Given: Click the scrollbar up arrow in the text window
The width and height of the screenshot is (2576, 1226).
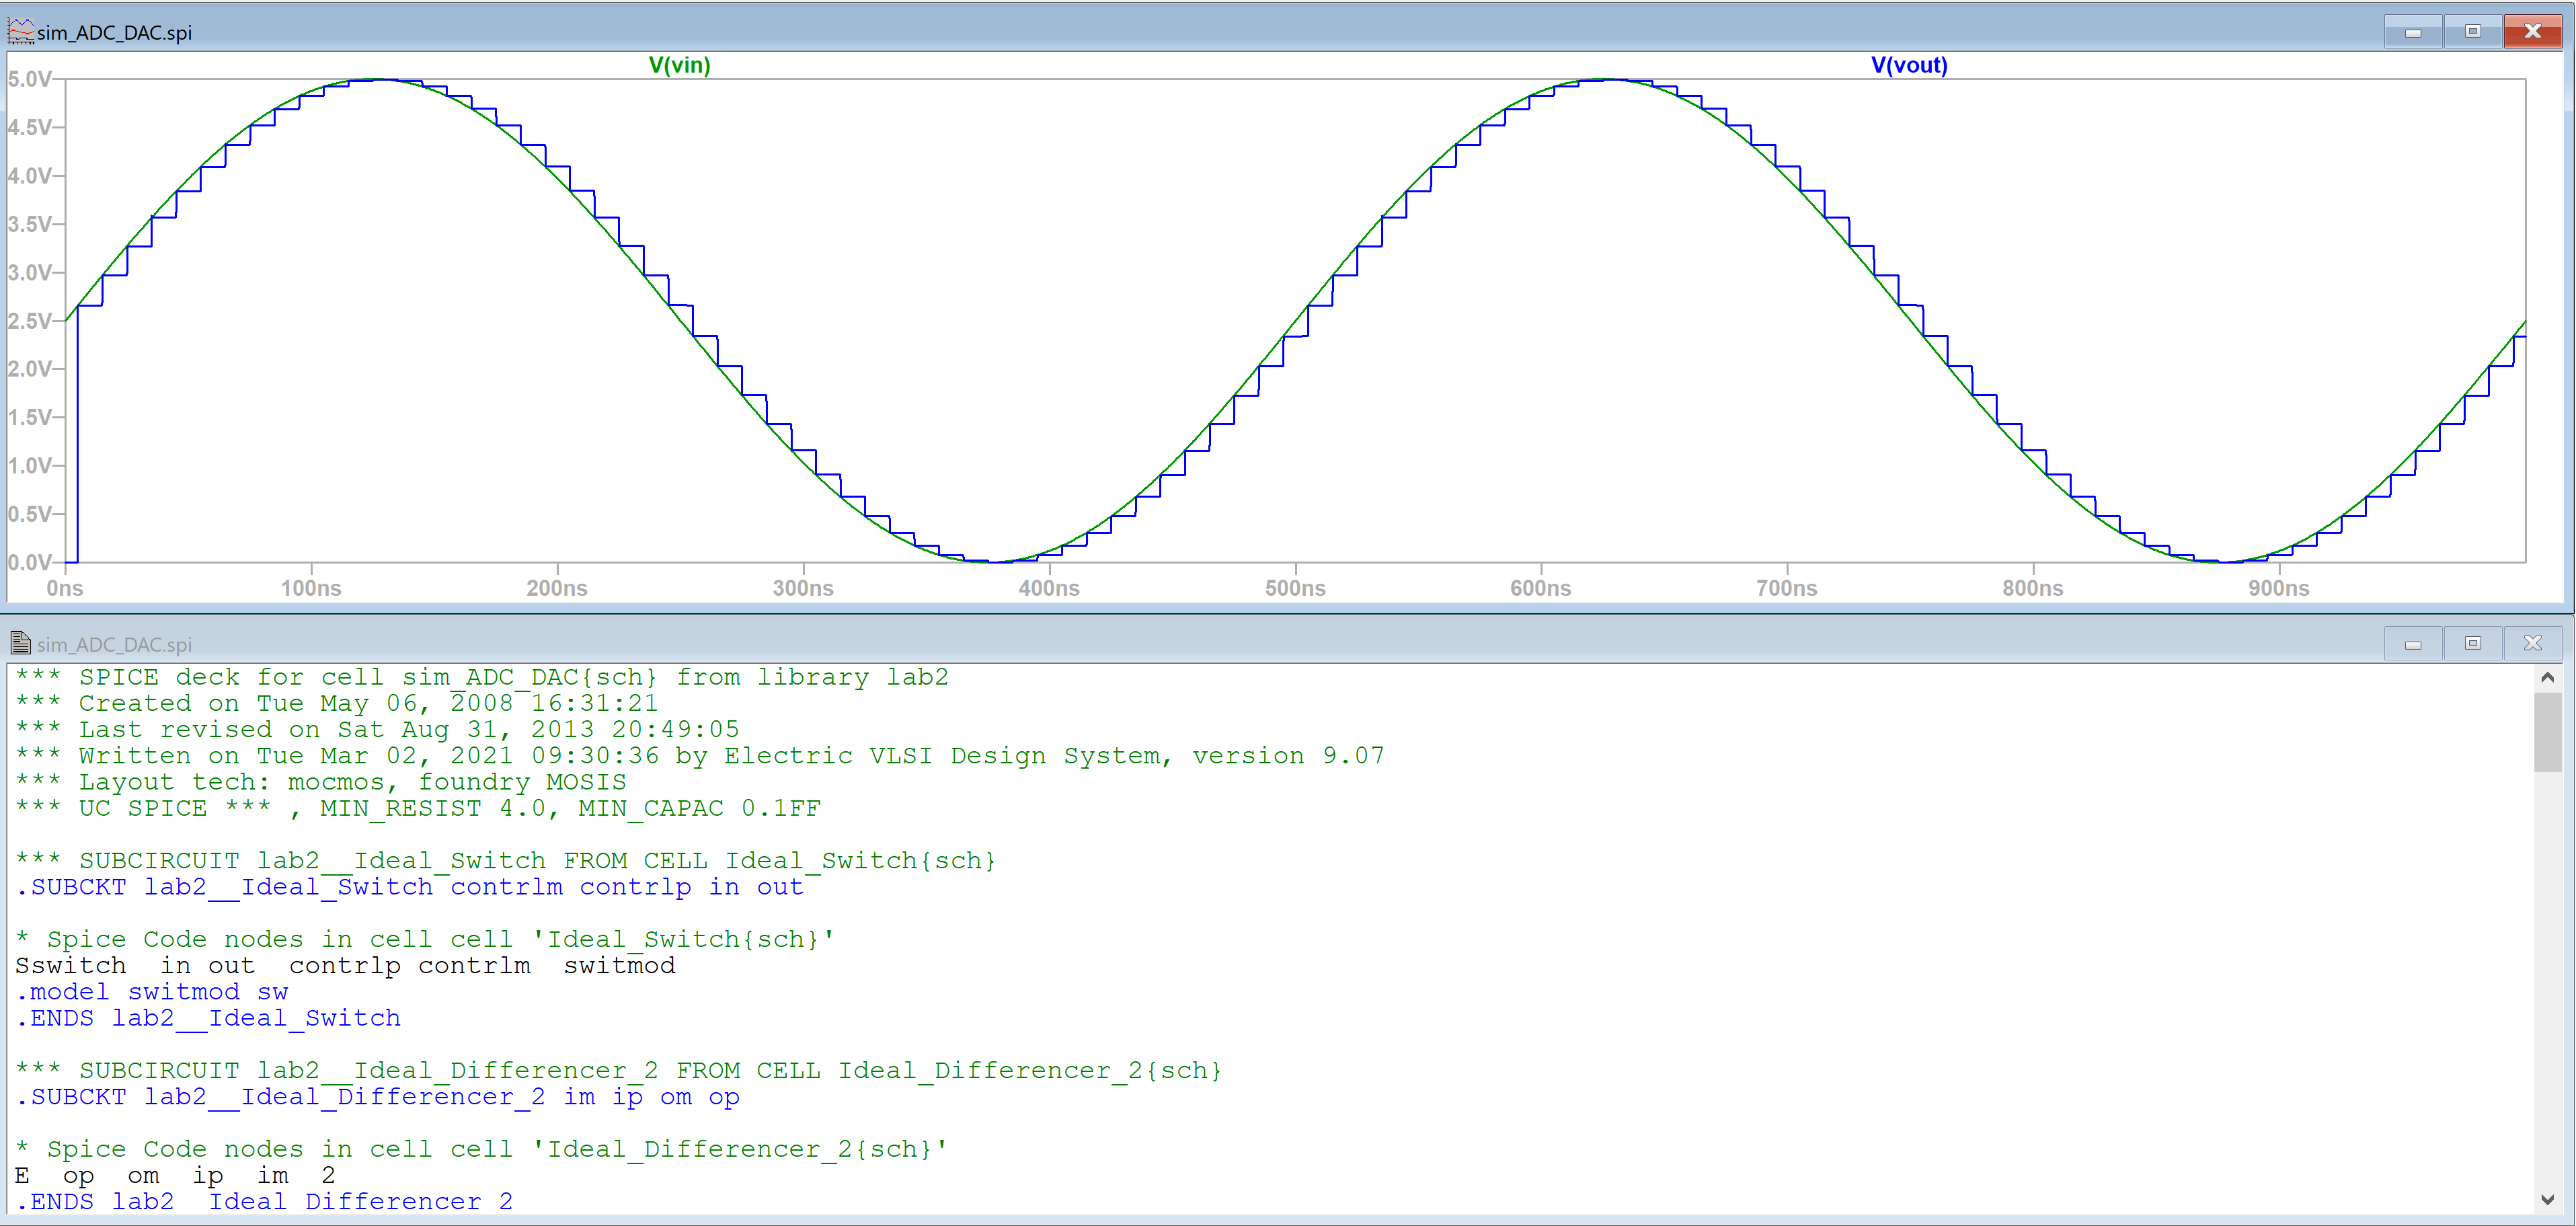Looking at the screenshot, I should [2547, 677].
